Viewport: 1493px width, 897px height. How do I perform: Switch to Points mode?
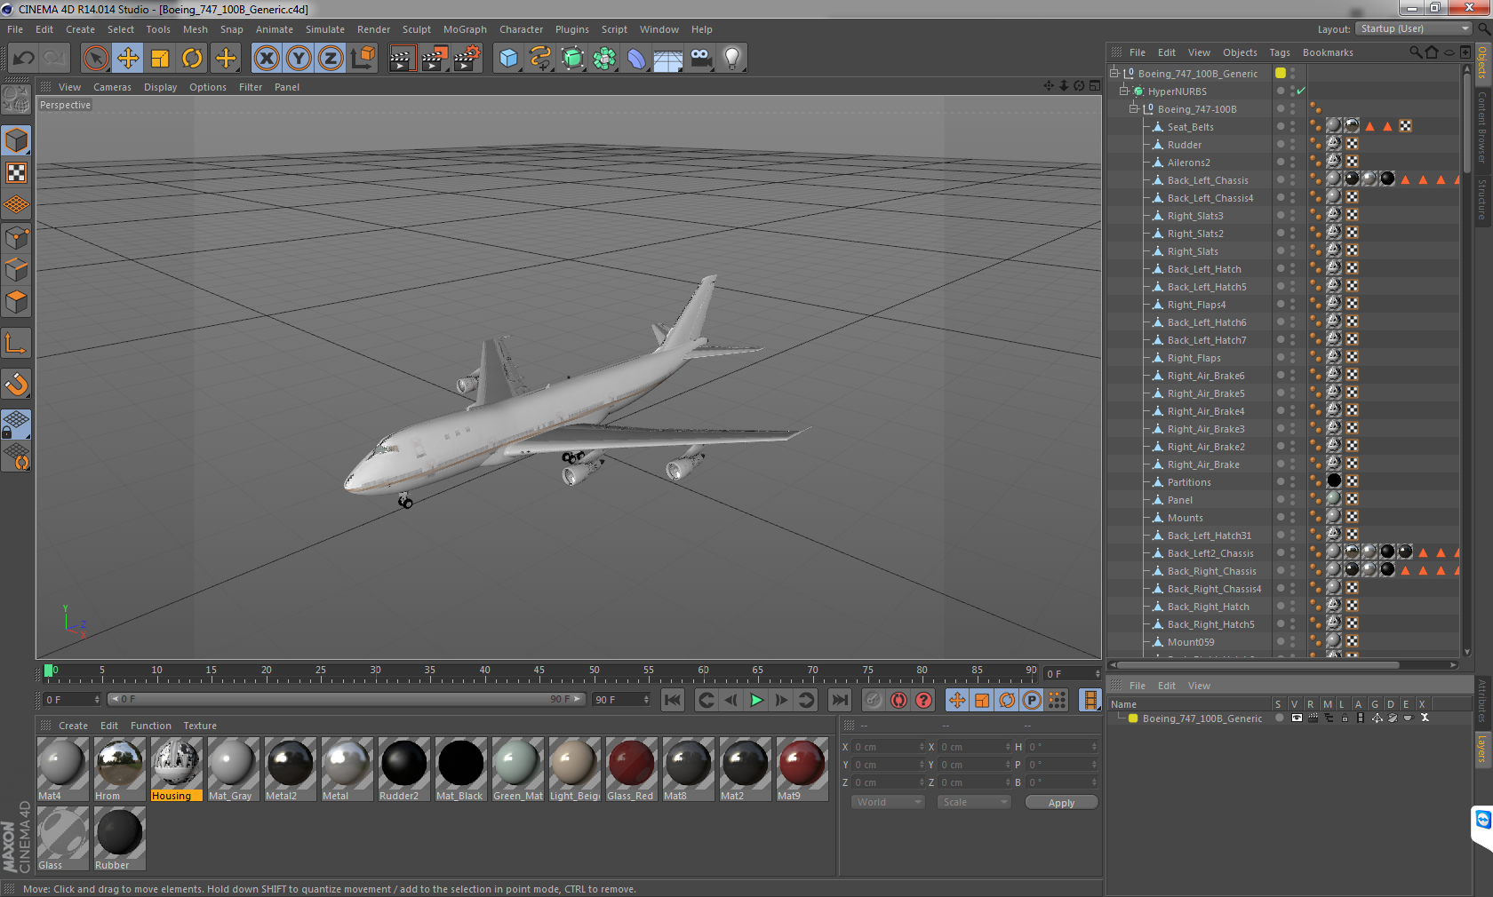pyautogui.click(x=16, y=237)
